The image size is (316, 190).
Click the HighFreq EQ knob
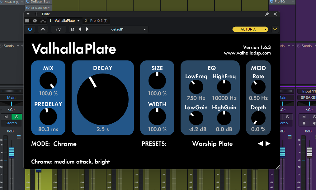point(224,87)
